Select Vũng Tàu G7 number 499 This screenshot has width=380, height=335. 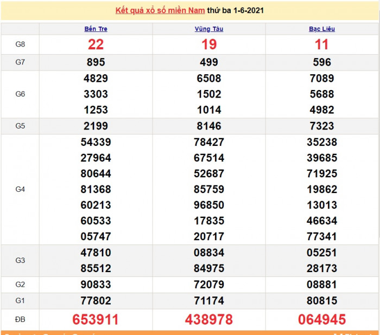[209, 62]
